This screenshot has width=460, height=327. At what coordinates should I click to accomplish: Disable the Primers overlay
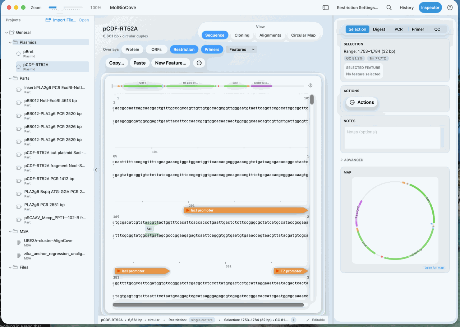pos(212,50)
